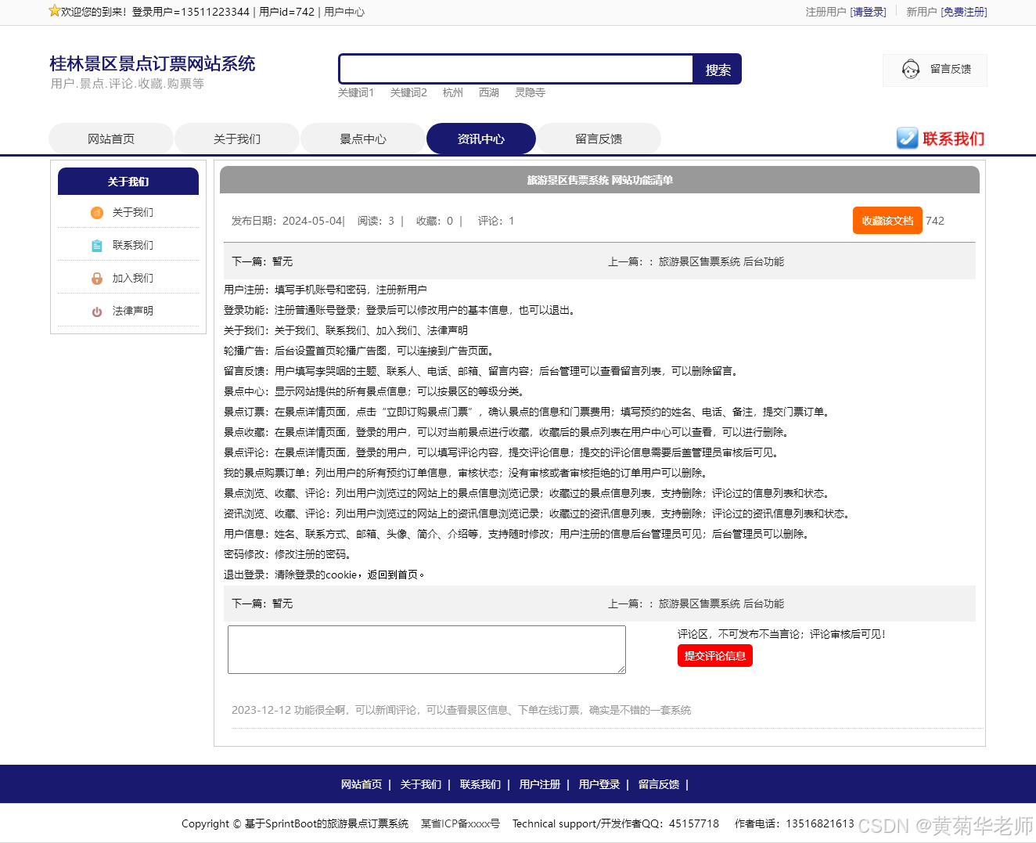This screenshot has width=1036, height=843.
Task: Select the 留言反馈 navigation item
Action: pyautogui.click(x=599, y=139)
